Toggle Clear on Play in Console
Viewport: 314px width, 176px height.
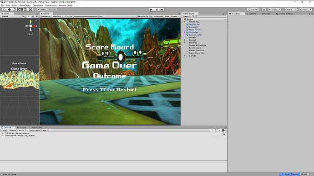(23, 130)
